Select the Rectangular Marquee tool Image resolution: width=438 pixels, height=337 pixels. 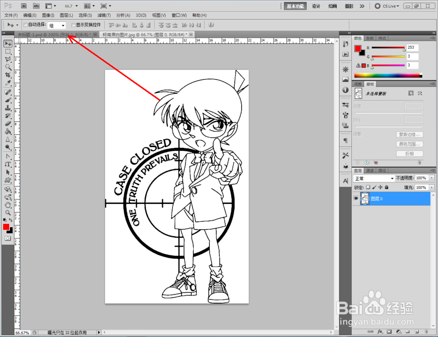tap(8, 51)
